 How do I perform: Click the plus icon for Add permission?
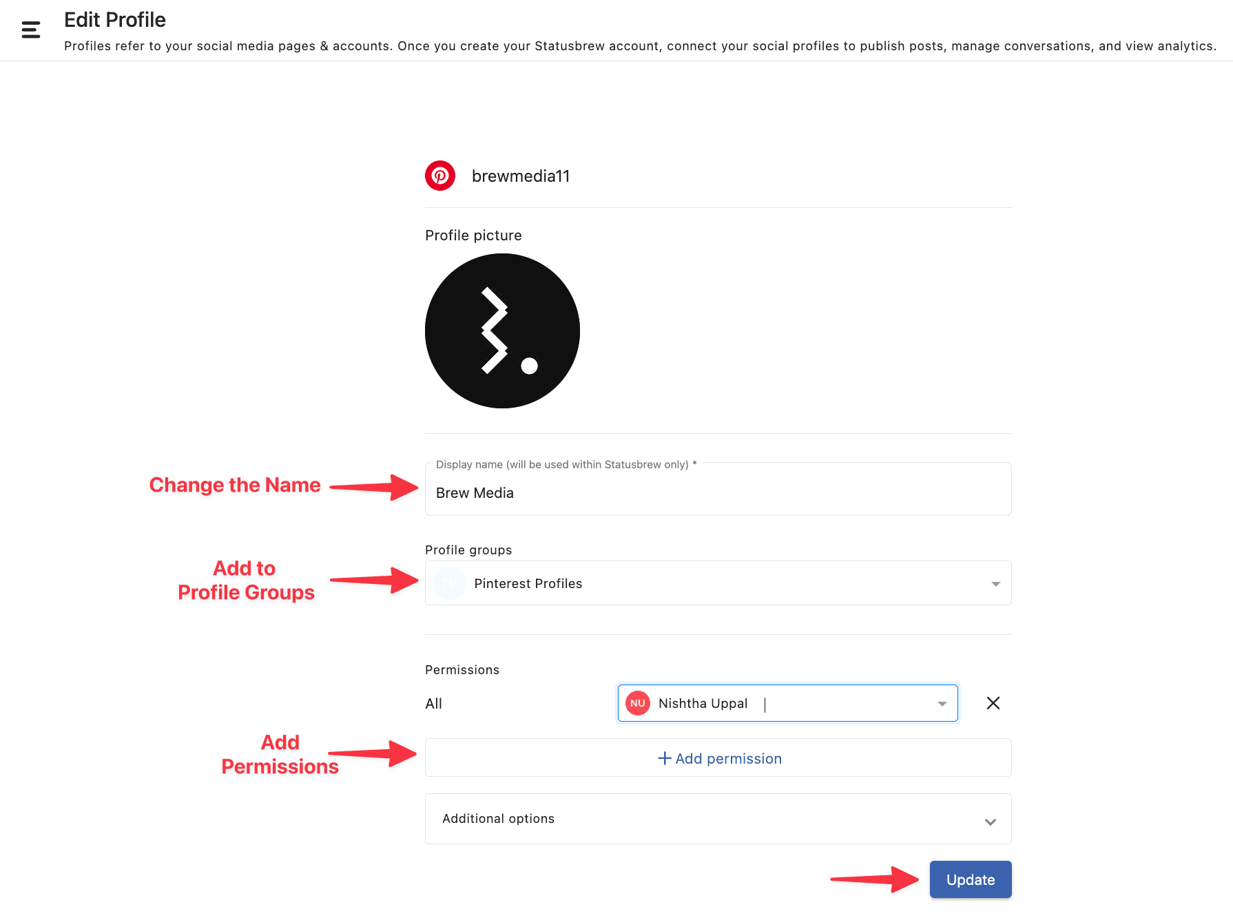click(x=665, y=758)
